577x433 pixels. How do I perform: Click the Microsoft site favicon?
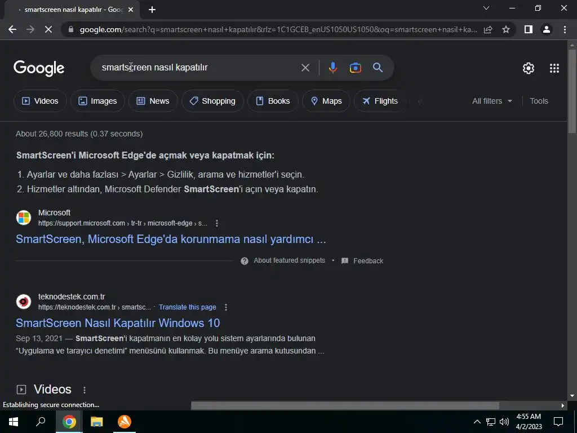(24, 218)
